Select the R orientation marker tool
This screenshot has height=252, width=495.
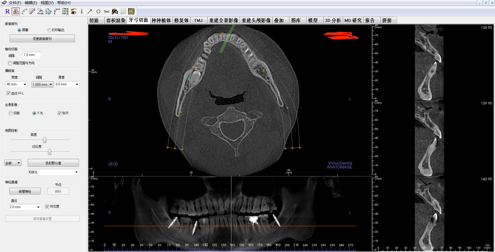7,11
